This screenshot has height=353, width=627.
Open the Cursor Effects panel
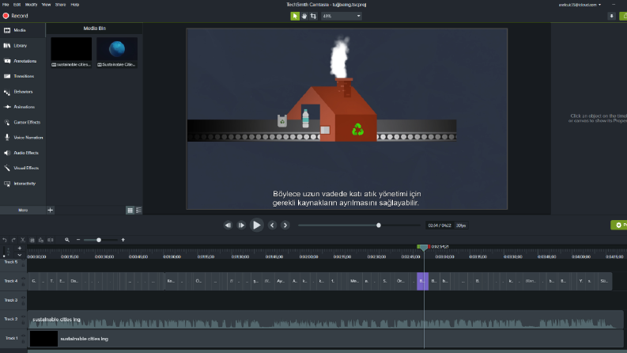[x=27, y=122]
